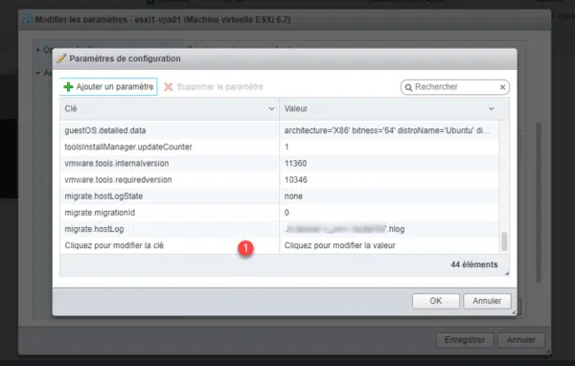Screen dimensions: 575x366
Task: Click the magnifier icon in Rechercher box
Action: 408,87
